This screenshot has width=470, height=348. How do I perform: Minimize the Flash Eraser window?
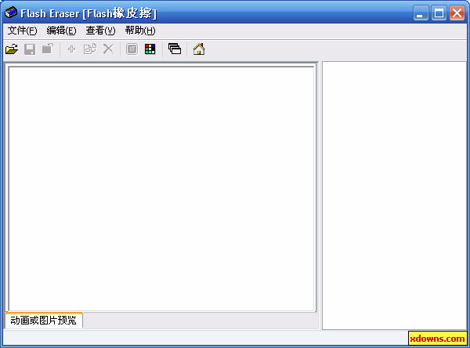pyautogui.click(x=421, y=13)
